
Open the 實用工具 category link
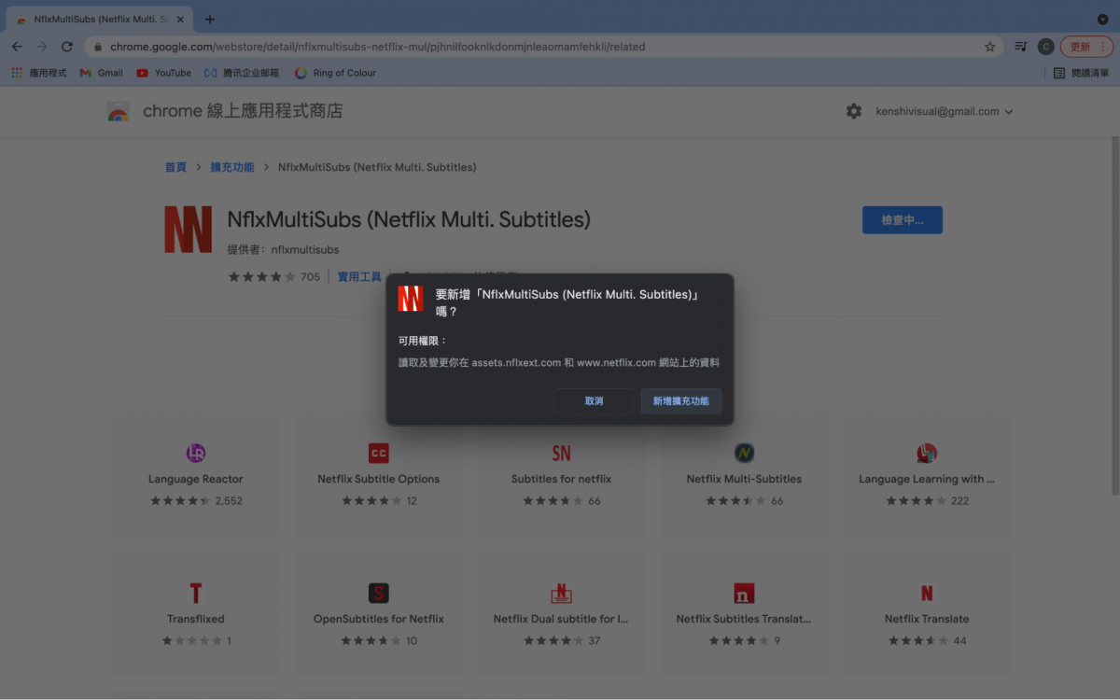[x=359, y=277]
